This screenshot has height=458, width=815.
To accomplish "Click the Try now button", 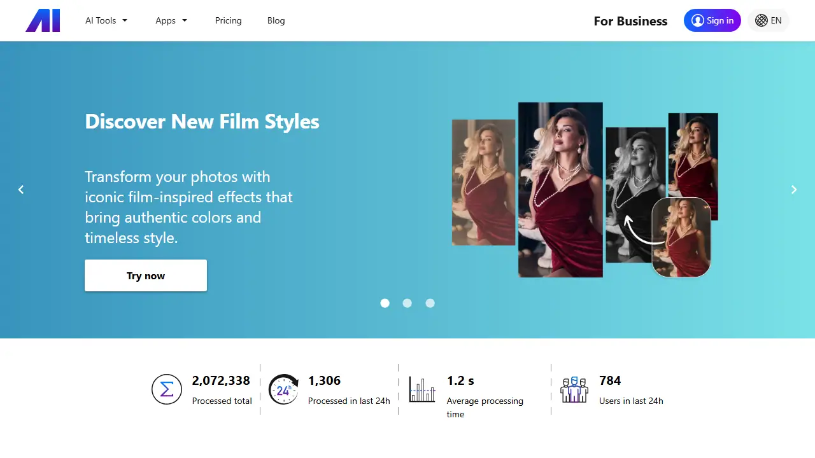I will (x=146, y=275).
